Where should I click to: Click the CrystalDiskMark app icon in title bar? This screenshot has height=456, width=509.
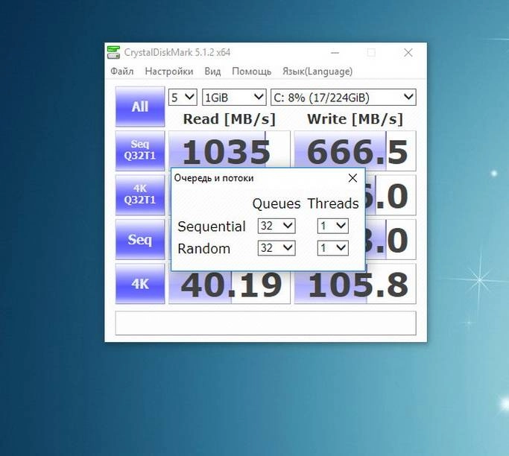113,53
